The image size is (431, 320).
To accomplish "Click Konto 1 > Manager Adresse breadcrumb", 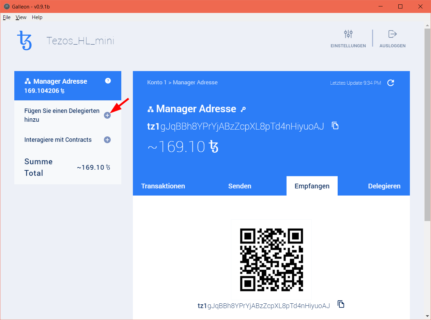I will coord(182,82).
